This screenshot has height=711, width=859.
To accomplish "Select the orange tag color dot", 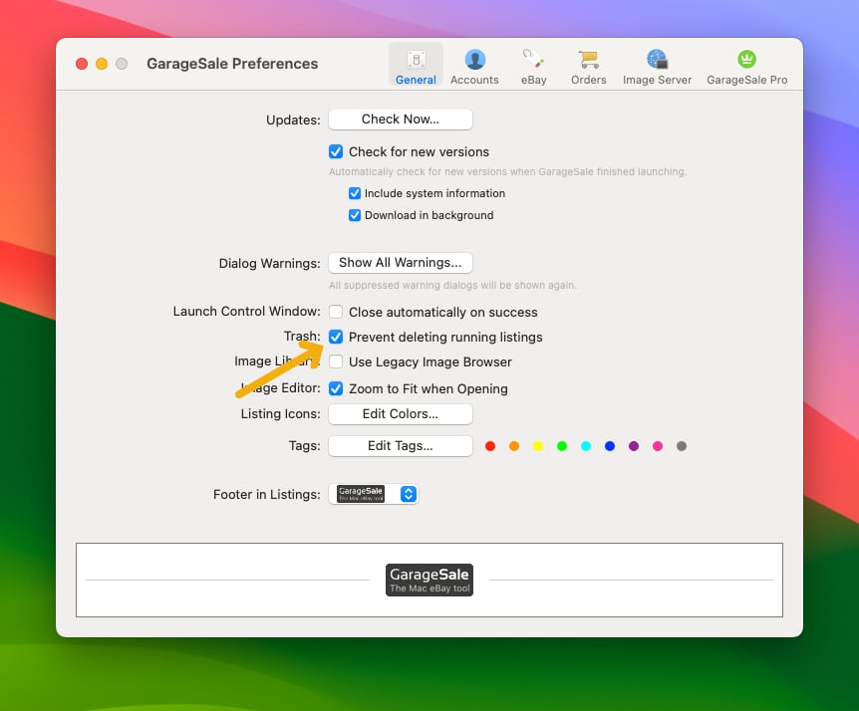I will click(x=514, y=446).
